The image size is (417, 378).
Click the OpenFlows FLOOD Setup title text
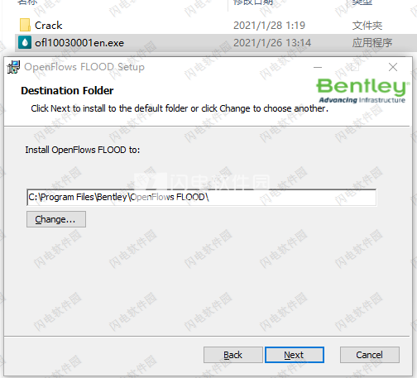[x=84, y=67]
